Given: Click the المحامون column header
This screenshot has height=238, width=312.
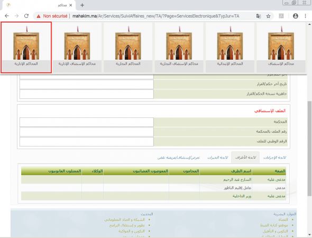Looking at the screenshot, I should pyautogui.click(x=184, y=171).
